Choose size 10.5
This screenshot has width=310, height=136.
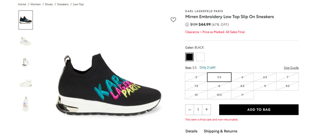coord(219,95)
